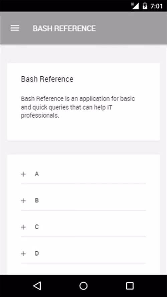Select the letter A list row
Image resolution: width=167 pixels, height=297 pixels.
click(83, 174)
